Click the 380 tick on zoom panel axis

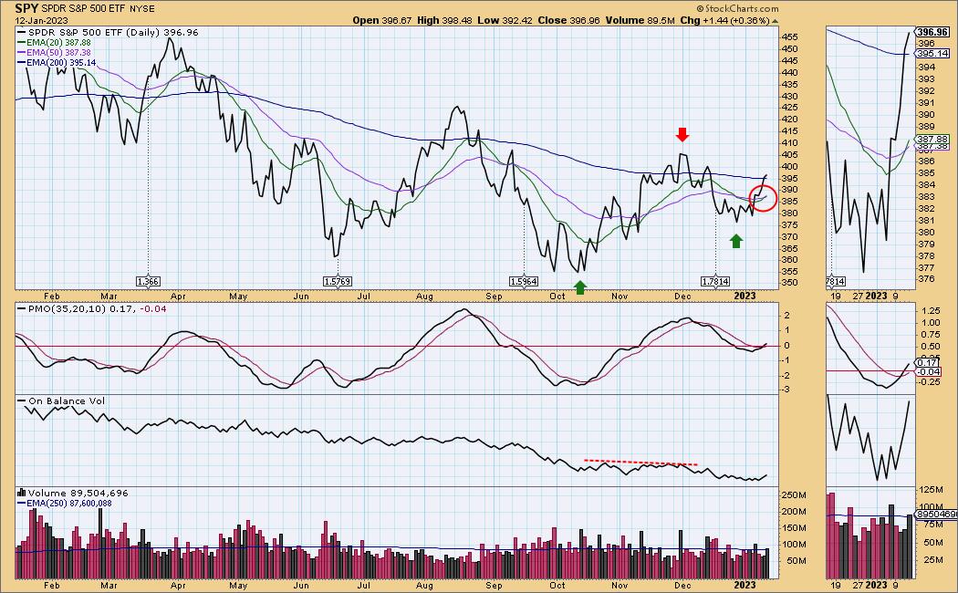coord(926,232)
